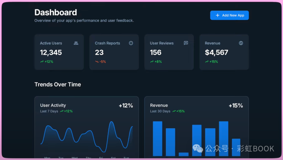283x160 pixels.
Task: Select the Active Users 12,345 value
Action: (51, 53)
